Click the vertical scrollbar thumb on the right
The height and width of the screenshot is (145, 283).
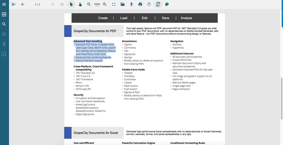coord(281,98)
